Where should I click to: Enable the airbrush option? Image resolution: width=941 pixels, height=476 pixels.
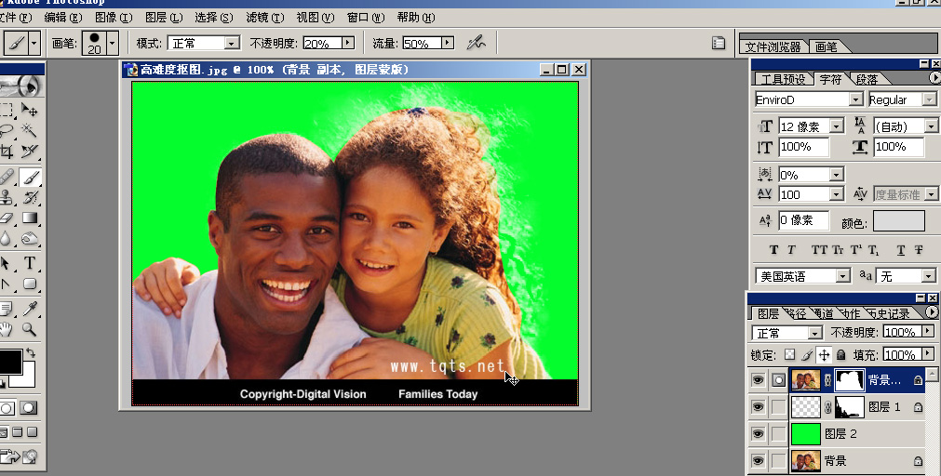pyautogui.click(x=476, y=43)
